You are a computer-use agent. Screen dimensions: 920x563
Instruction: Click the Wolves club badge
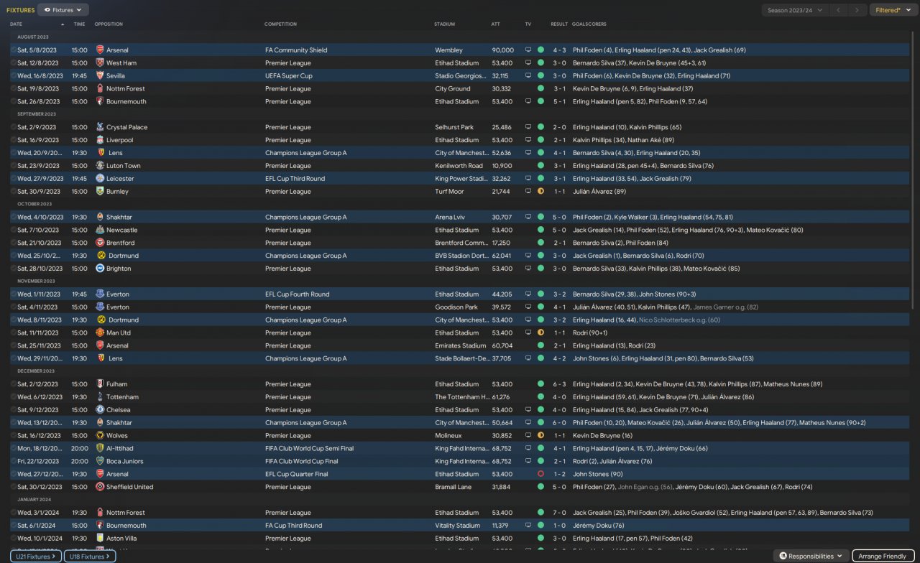tap(99, 436)
